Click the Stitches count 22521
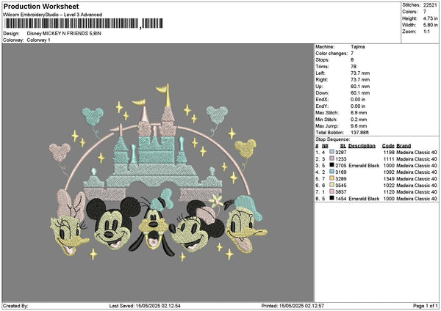The image size is (441, 311). pyautogui.click(x=430, y=5)
